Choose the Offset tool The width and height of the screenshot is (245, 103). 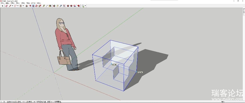pos(30,6)
